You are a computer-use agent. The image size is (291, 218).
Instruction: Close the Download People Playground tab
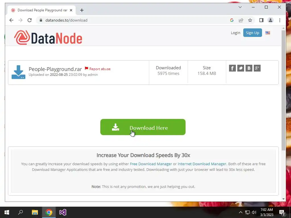click(71, 10)
